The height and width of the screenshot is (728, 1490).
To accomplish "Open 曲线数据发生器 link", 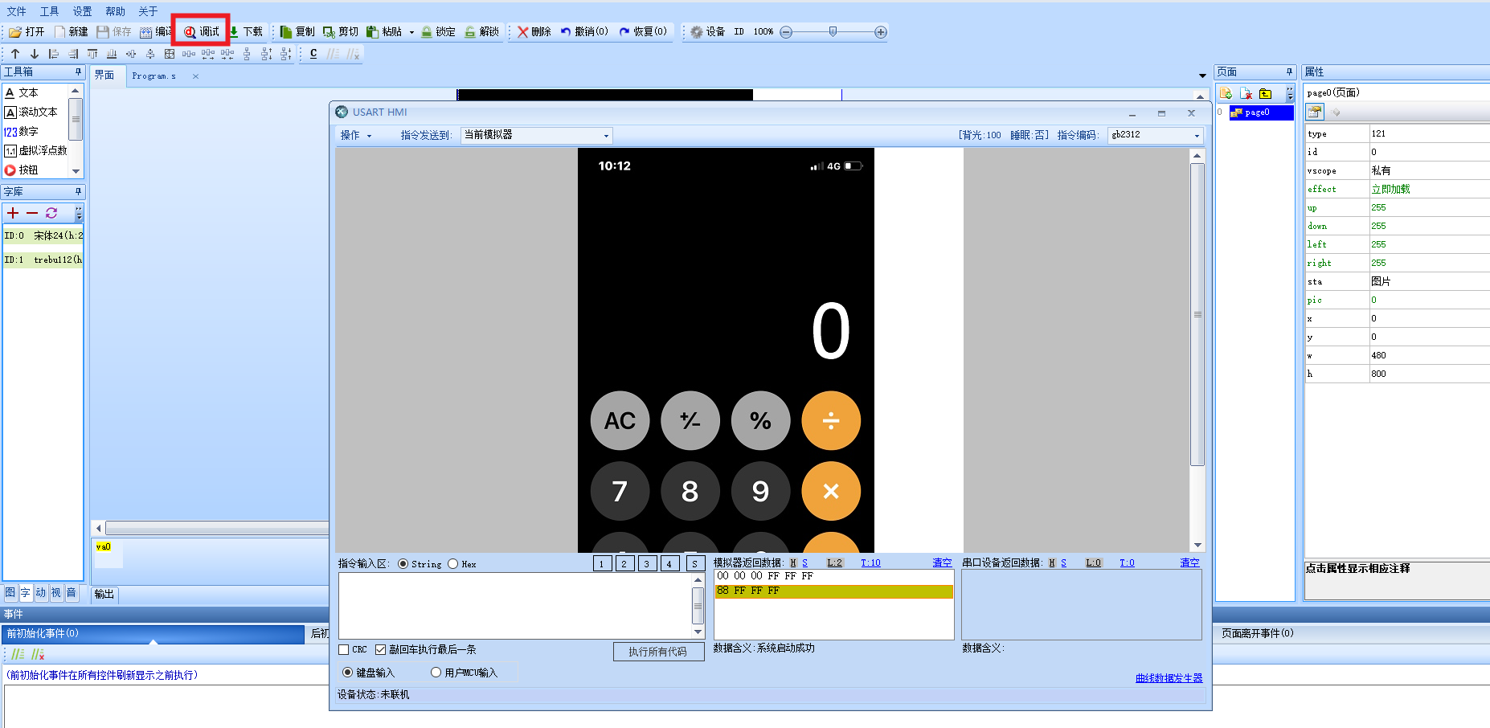I will point(1169,678).
